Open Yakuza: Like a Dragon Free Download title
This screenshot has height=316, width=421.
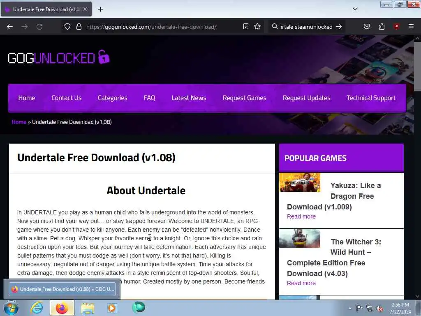click(334, 196)
